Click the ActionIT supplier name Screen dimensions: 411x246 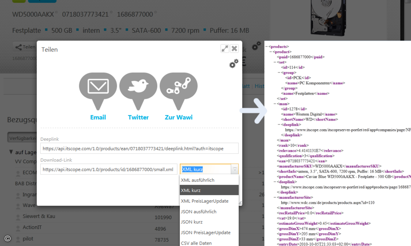pyautogui.click(x=32, y=228)
